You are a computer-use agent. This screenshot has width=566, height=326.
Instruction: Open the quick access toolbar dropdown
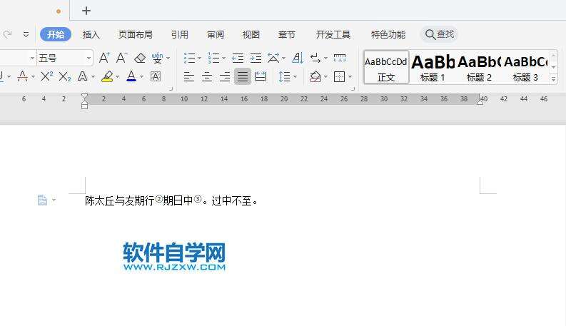pos(26,35)
